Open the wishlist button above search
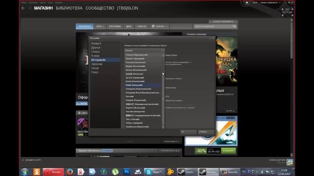The height and width of the screenshot is (176, 314). coord(223,22)
